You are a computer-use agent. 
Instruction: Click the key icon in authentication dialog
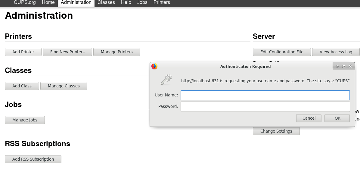tap(166, 80)
